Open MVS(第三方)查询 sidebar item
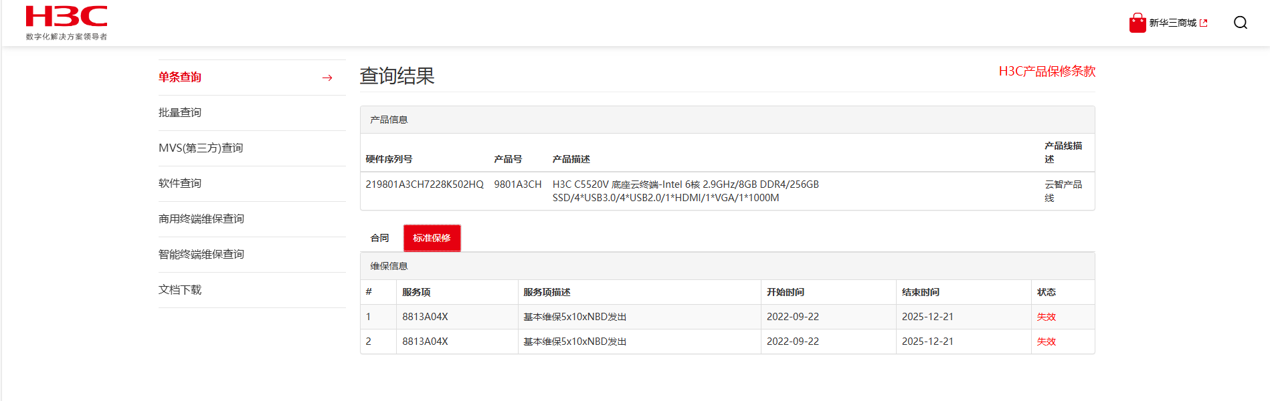 pos(201,148)
